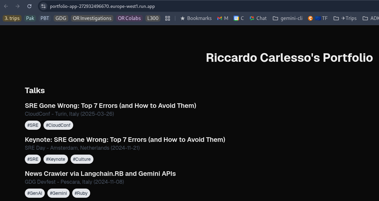The height and width of the screenshot is (201, 379).
Task: Open the Chat bookmark
Action: (258, 18)
